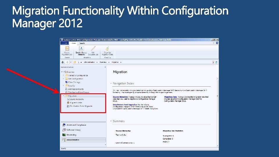This screenshot has width=279, height=157.
Task: Click the Migration folder icon in the tree
Action: click(67, 96)
